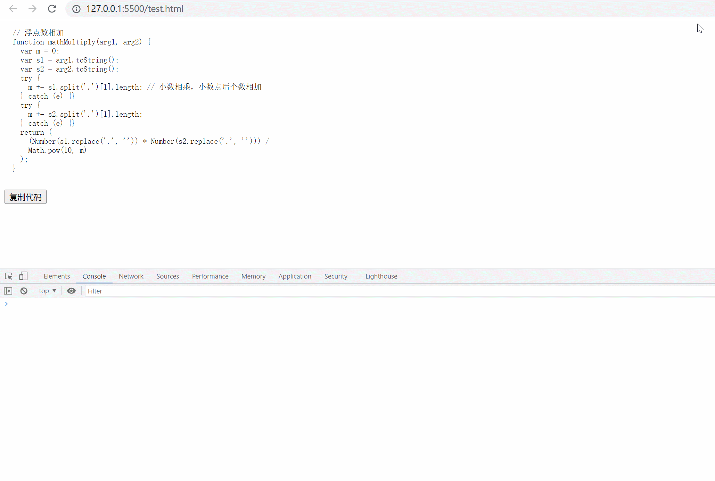The image size is (715, 481).
Task: Open the Security tab
Action: [336, 276]
